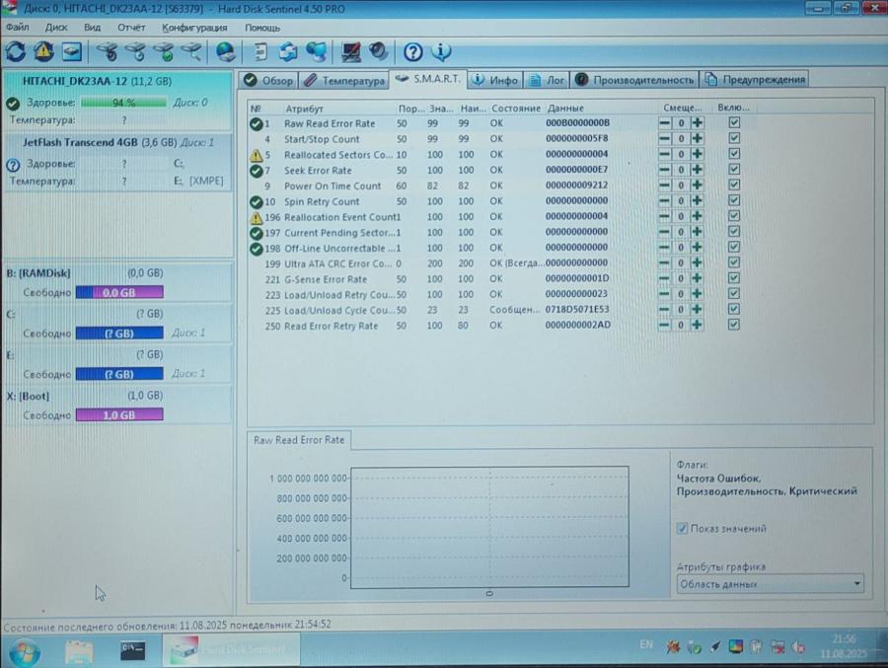
Task: Uncheck the Seek Error Rate attribute checkbox
Action: click(x=733, y=170)
